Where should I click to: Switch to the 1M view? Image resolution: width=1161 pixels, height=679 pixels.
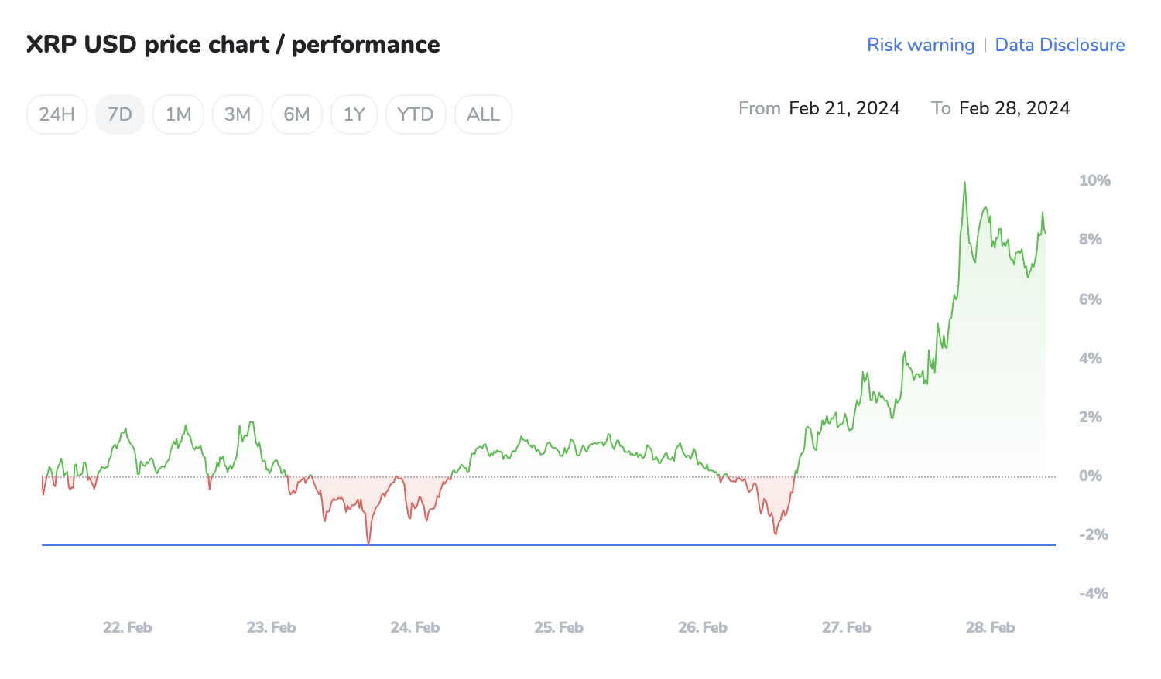[178, 114]
